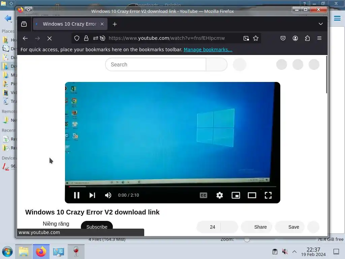Select Windows 10 Crazy Error tab

pyautogui.click(x=70, y=24)
